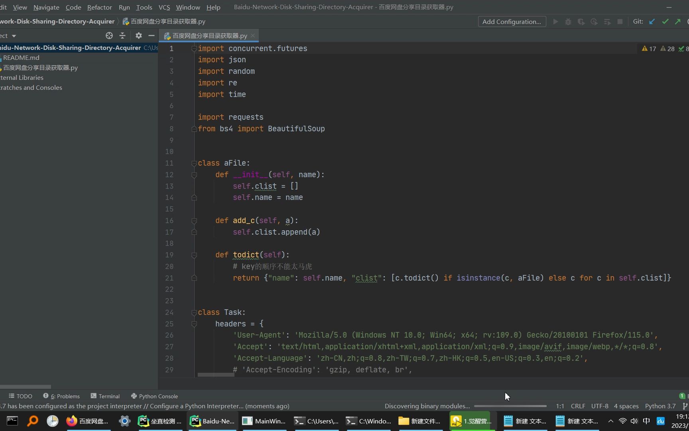The width and height of the screenshot is (689, 431).
Task: Click Python 3.7 interpreter in status bar
Action: pos(660,406)
